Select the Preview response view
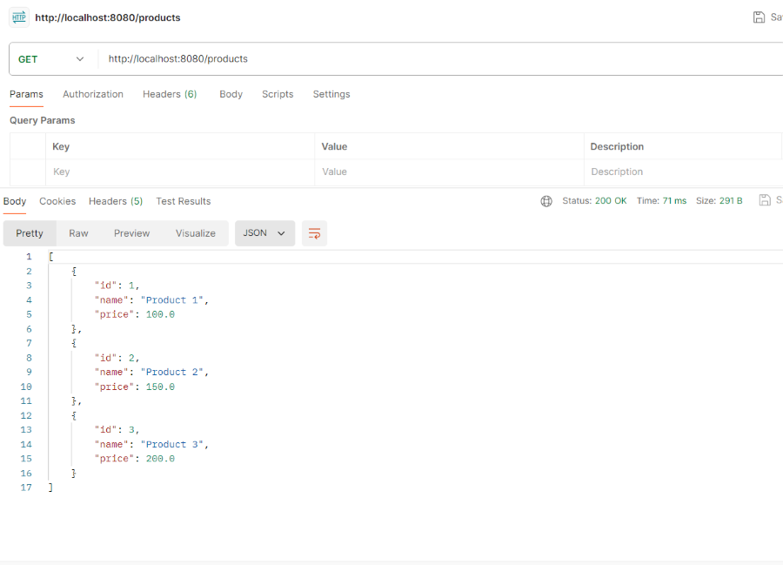This screenshot has height=565, width=783. click(x=132, y=233)
